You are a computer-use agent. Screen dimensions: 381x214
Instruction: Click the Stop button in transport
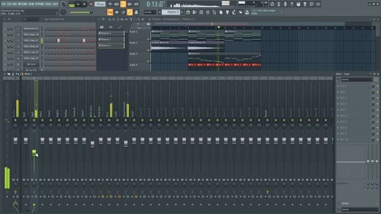pos(84,4)
